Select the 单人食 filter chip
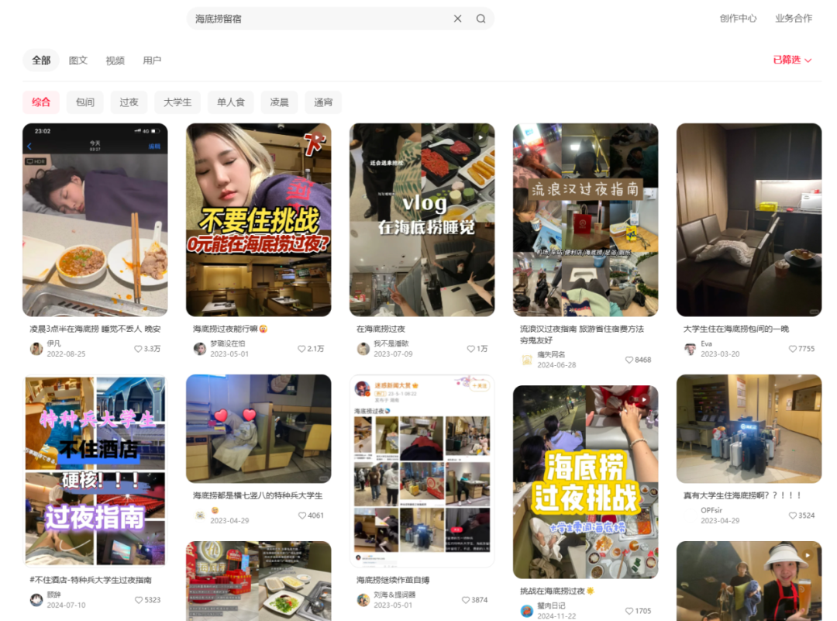 (x=231, y=102)
